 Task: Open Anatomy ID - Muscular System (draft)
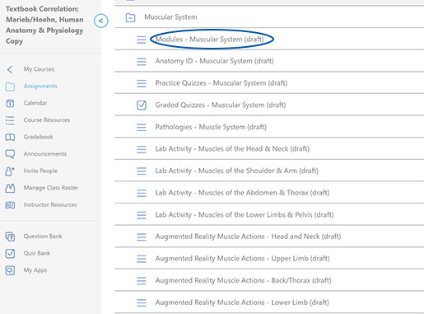(214, 61)
